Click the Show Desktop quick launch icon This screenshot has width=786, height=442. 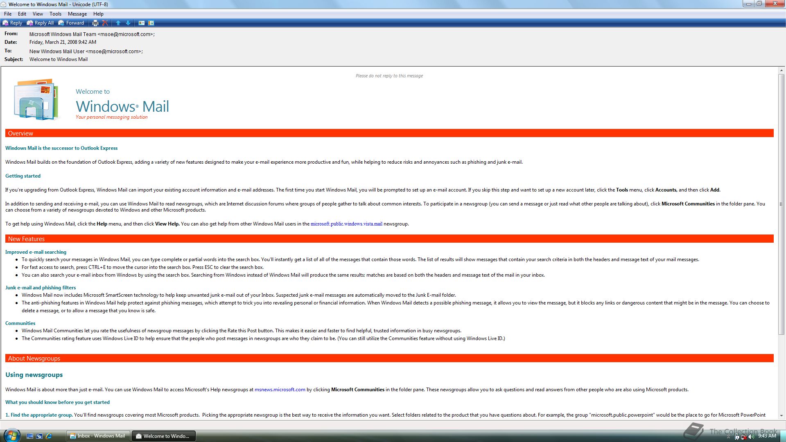coord(29,436)
